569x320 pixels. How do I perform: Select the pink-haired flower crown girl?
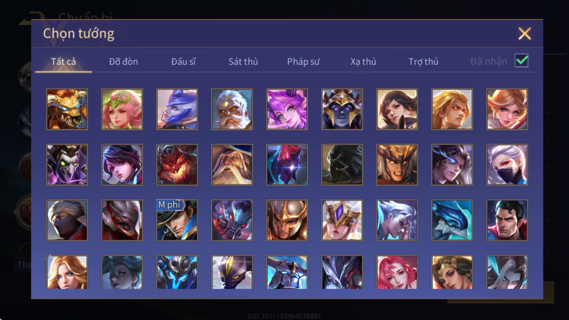click(x=122, y=109)
